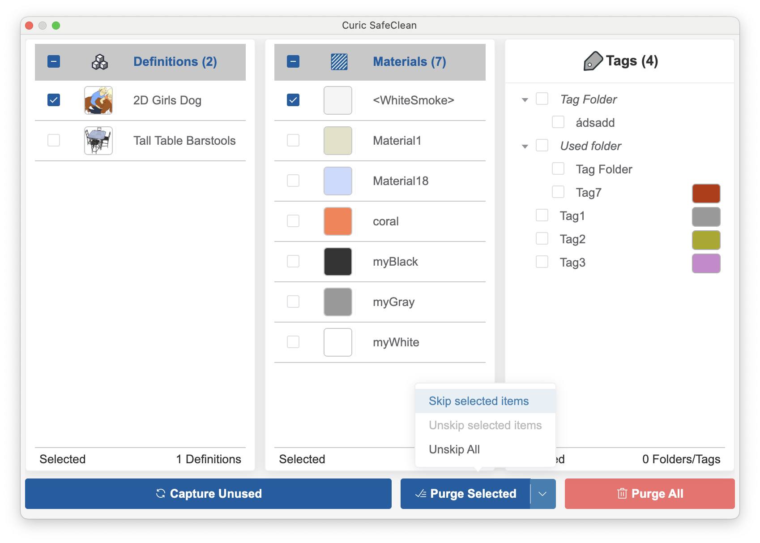
Task: Collapse the Tag Folder tree node
Action: pyautogui.click(x=525, y=100)
